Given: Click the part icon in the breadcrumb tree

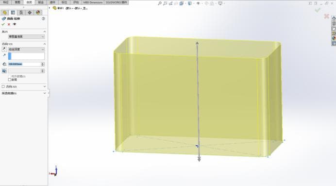Looking at the screenshot, I should (55, 8).
